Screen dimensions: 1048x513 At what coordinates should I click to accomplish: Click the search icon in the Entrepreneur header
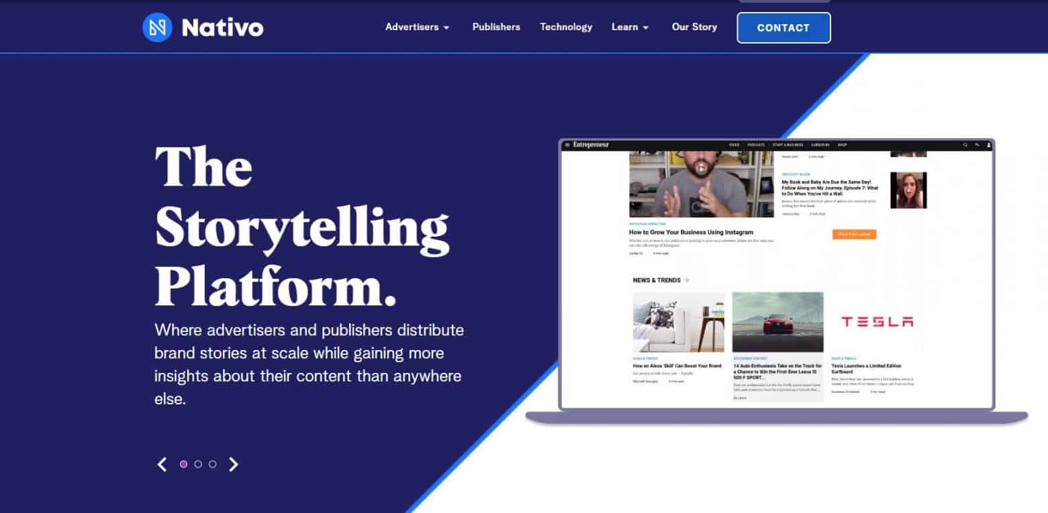click(965, 145)
